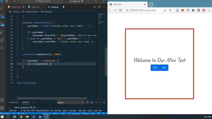Toggle the bottom panel layout
The height and width of the screenshot is (119, 212).
(x=75, y=1)
